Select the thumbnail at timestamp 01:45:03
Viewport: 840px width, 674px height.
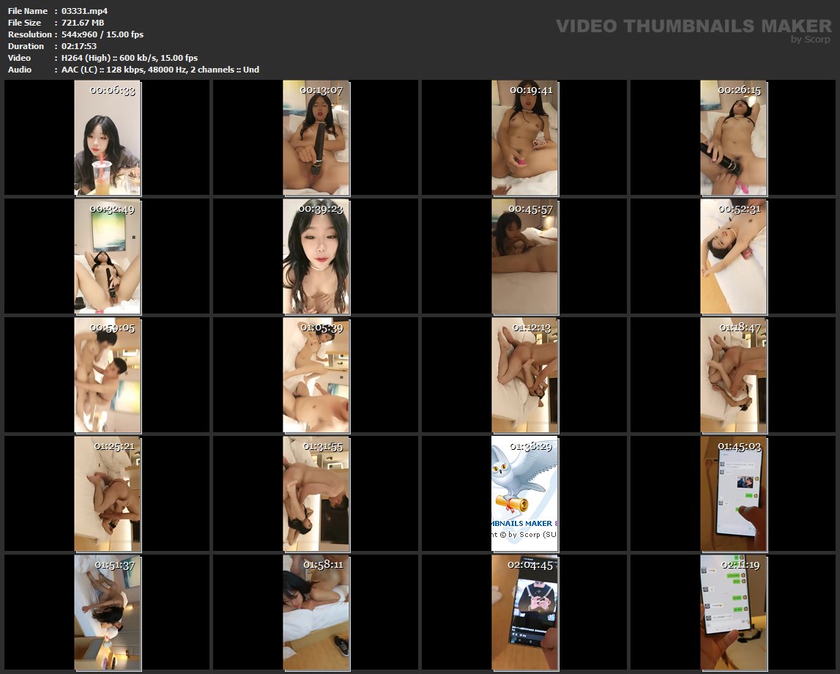click(x=734, y=494)
